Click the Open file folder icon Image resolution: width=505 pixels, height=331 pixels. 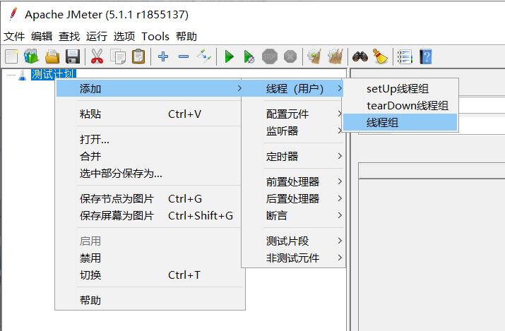point(52,57)
